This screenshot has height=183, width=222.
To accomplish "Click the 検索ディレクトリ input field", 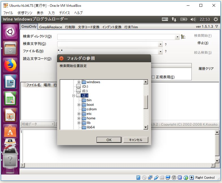I will pos(116,37).
